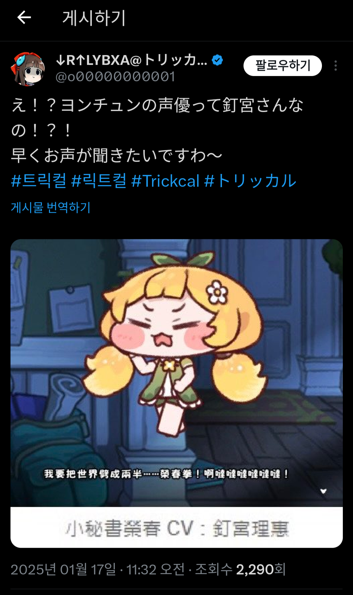The image size is (353, 595).
Task: Tap the blue verified badge icon
Action: click(217, 60)
